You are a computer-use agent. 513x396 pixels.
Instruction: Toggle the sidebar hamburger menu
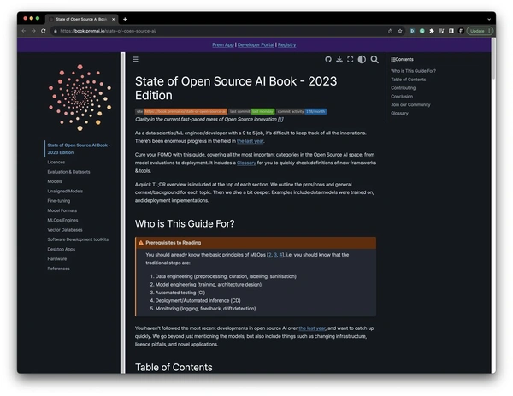pyautogui.click(x=135, y=59)
